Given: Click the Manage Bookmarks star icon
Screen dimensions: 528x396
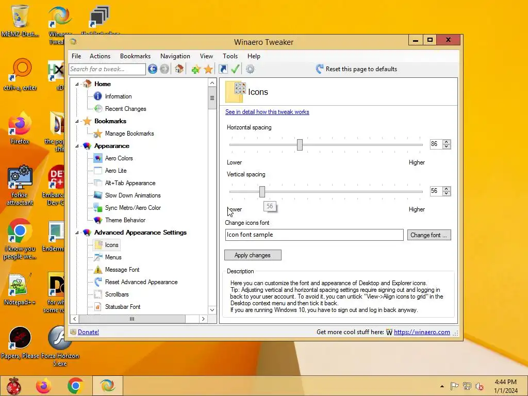Looking at the screenshot, I should (x=97, y=134).
